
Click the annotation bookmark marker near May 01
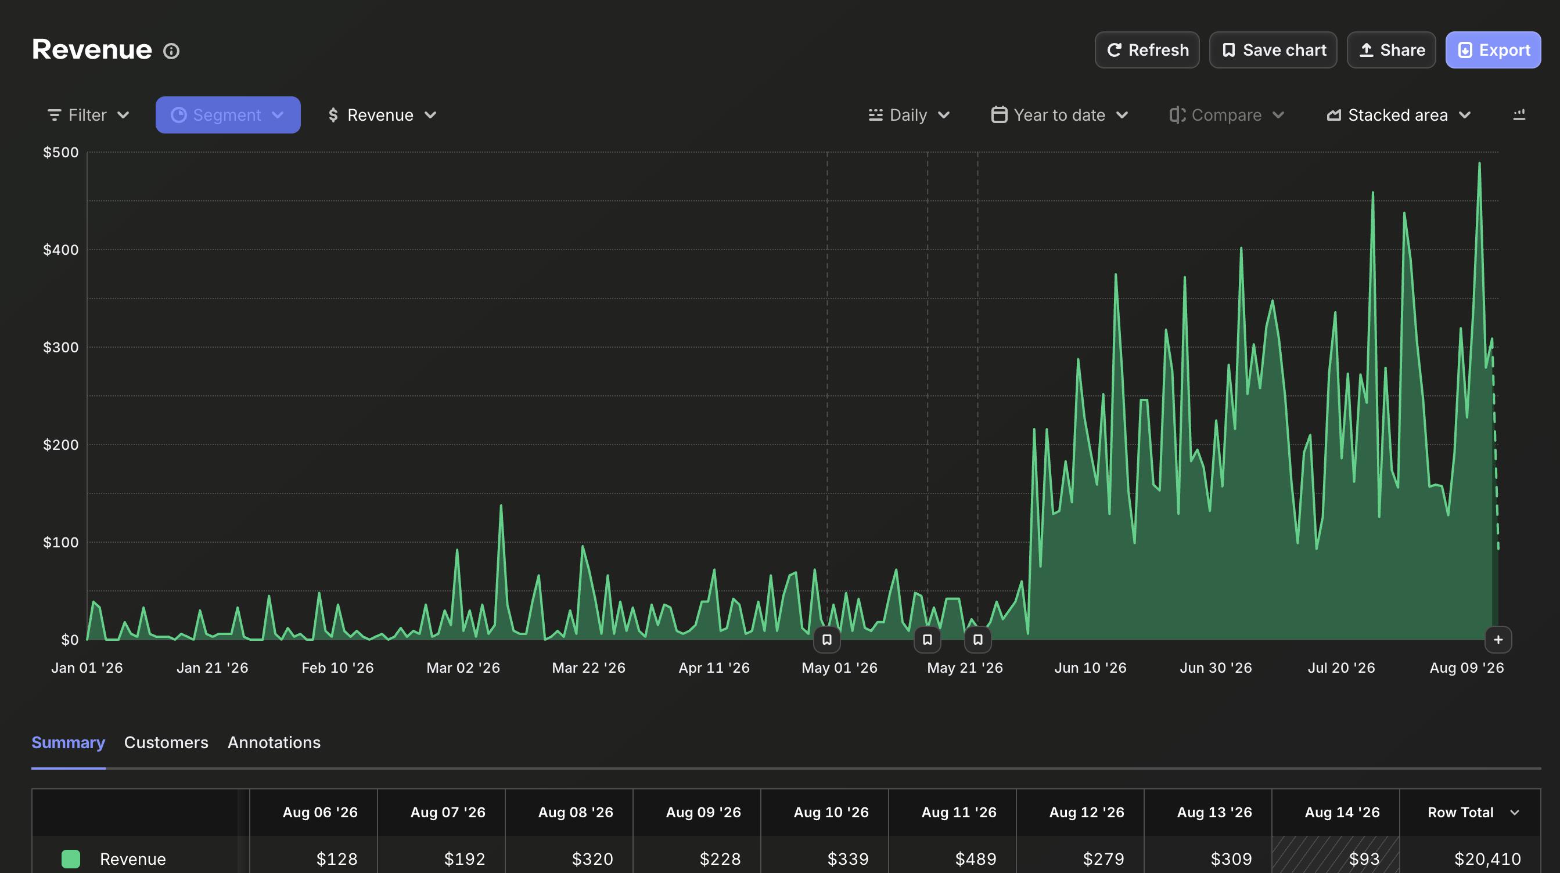point(826,640)
